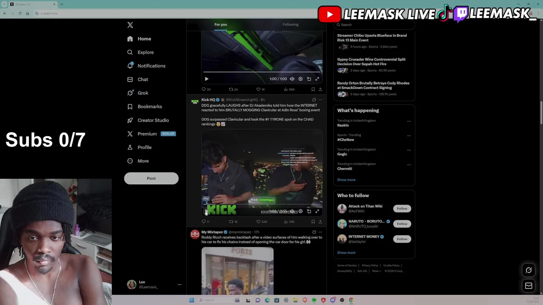Click the X search field

[373, 25]
